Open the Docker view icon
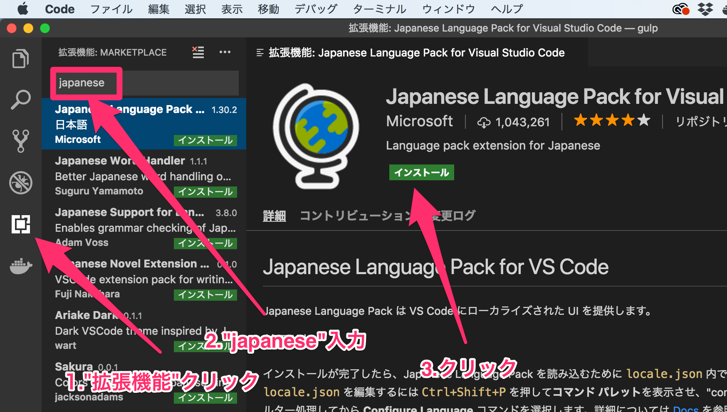 20,266
